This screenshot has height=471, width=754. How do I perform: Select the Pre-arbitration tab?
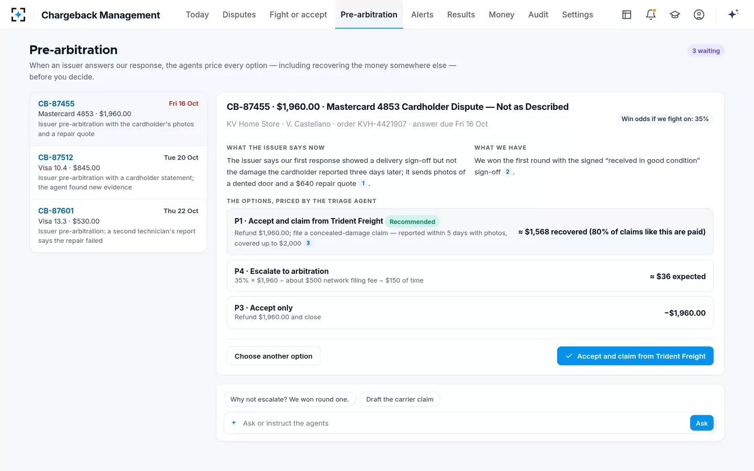click(x=369, y=15)
